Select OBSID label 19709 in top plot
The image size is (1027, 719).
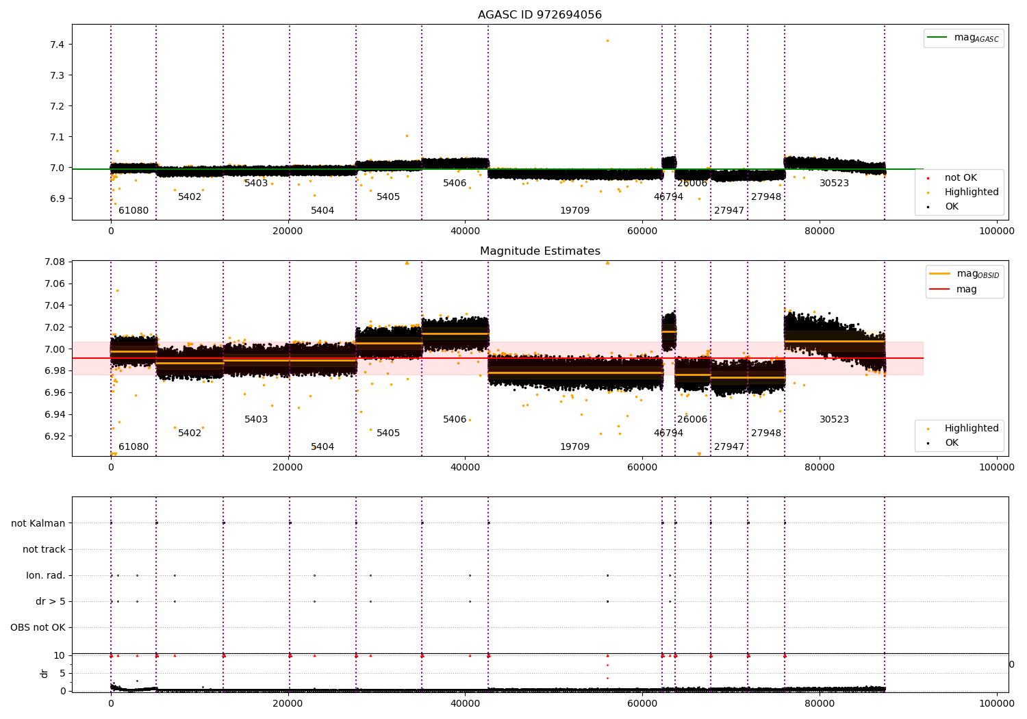574,210
